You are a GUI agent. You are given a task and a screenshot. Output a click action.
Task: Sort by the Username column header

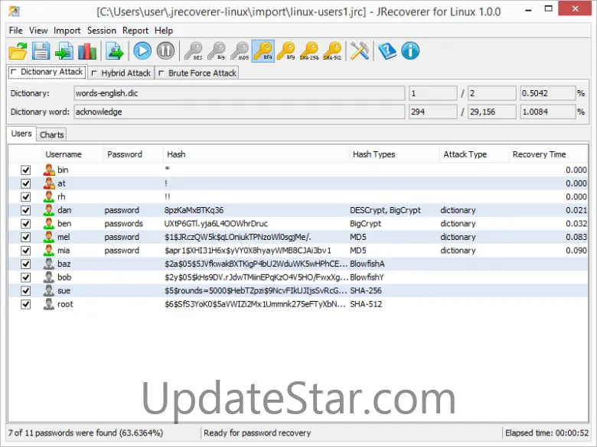coord(73,154)
